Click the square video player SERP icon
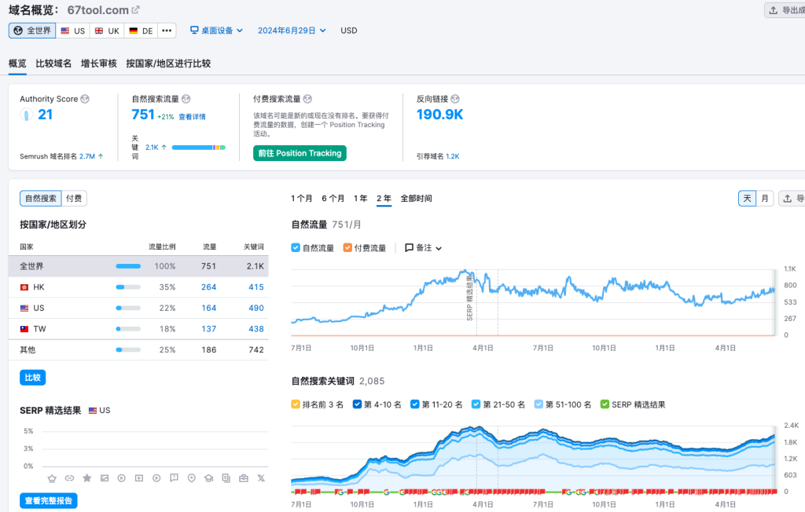 coord(139,478)
